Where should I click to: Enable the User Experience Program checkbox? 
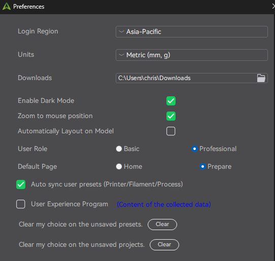[21, 204]
